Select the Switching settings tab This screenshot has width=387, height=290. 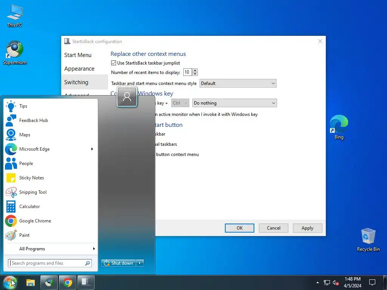84,82
